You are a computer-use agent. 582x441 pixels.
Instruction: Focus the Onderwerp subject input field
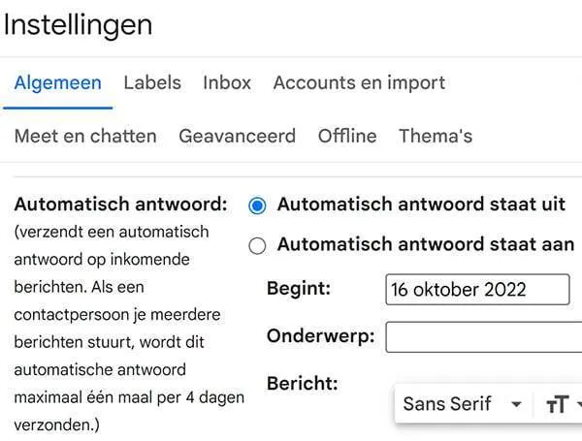(483, 337)
